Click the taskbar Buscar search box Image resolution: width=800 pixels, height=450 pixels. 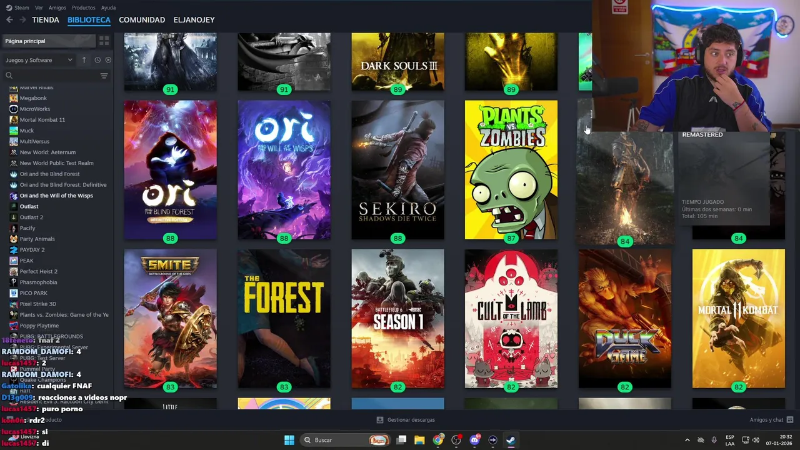pos(345,440)
